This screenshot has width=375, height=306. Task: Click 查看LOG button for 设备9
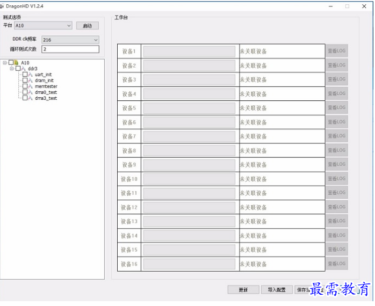[337, 164]
